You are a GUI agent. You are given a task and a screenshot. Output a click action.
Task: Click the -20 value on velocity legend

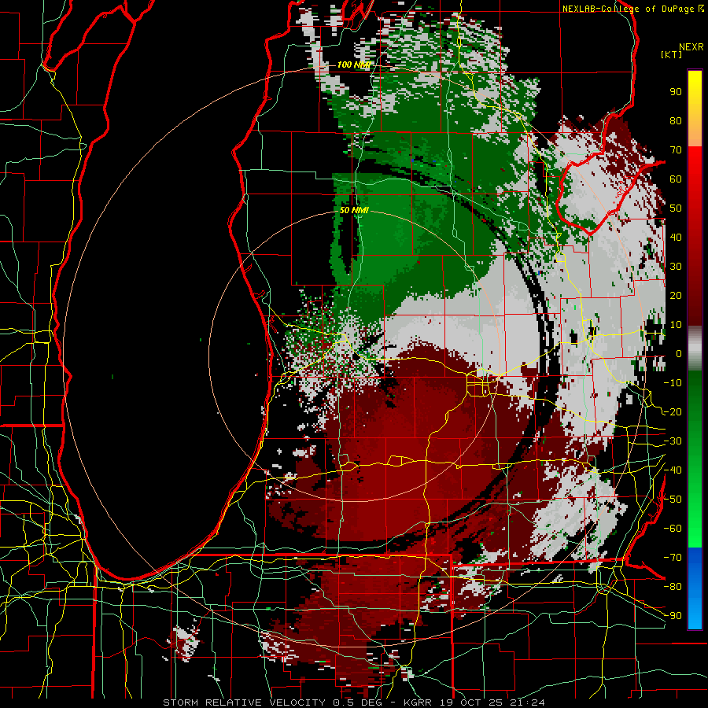[673, 411]
